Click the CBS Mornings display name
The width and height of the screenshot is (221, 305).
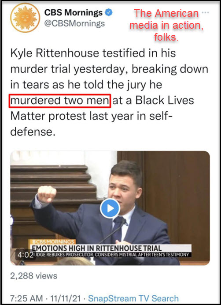click(x=74, y=13)
